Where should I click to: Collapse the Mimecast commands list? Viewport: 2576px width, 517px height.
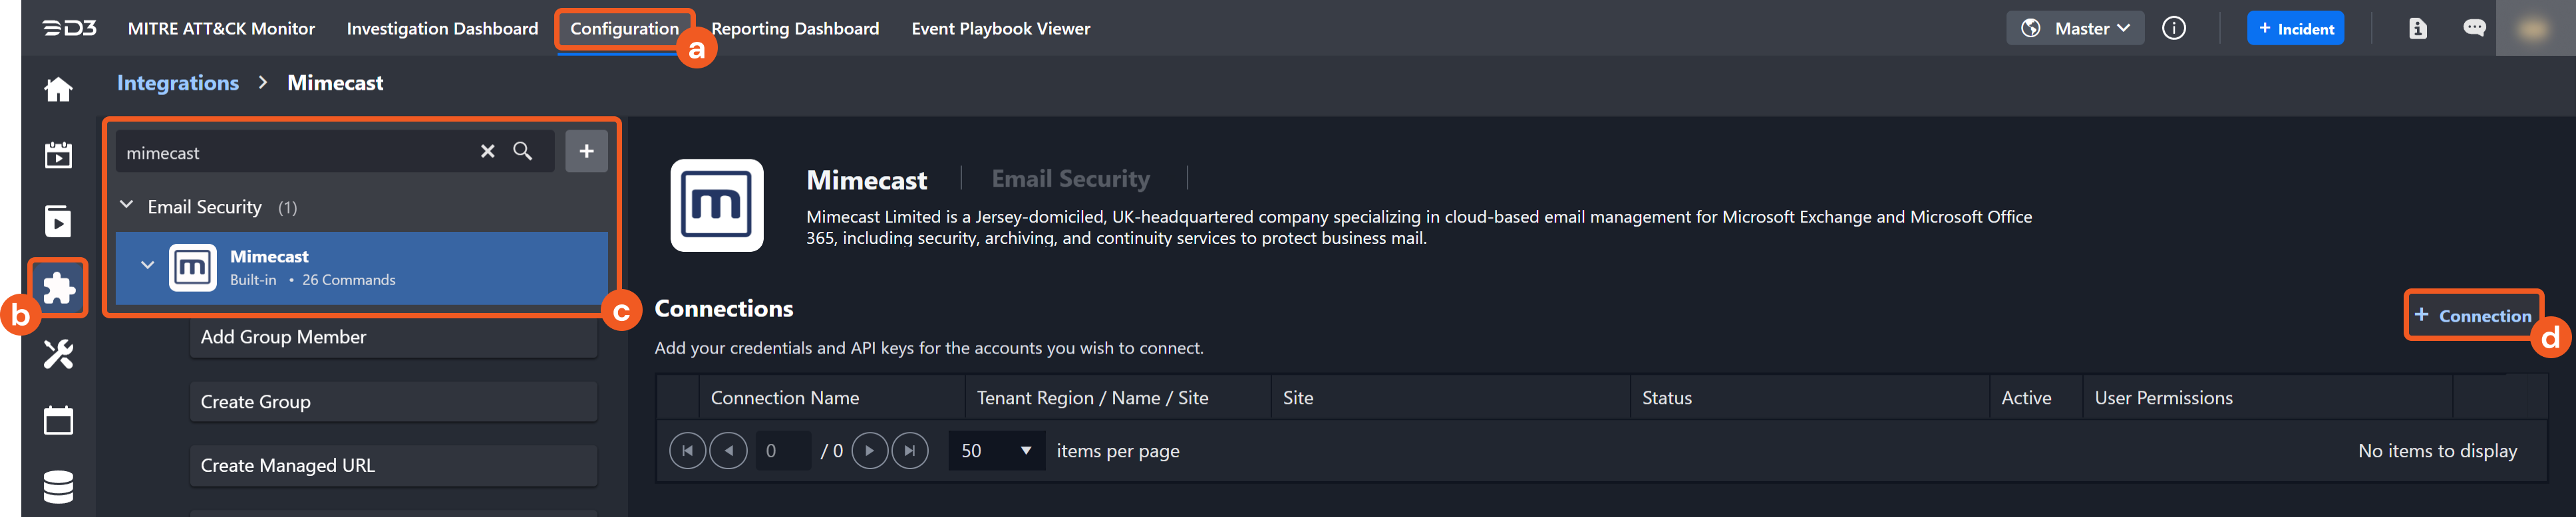(x=147, y=266)
